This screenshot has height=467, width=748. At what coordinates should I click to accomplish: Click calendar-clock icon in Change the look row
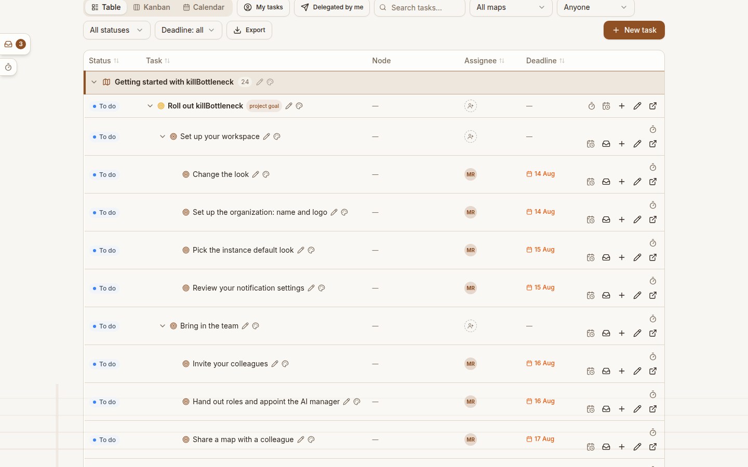[x=591, y=182]
